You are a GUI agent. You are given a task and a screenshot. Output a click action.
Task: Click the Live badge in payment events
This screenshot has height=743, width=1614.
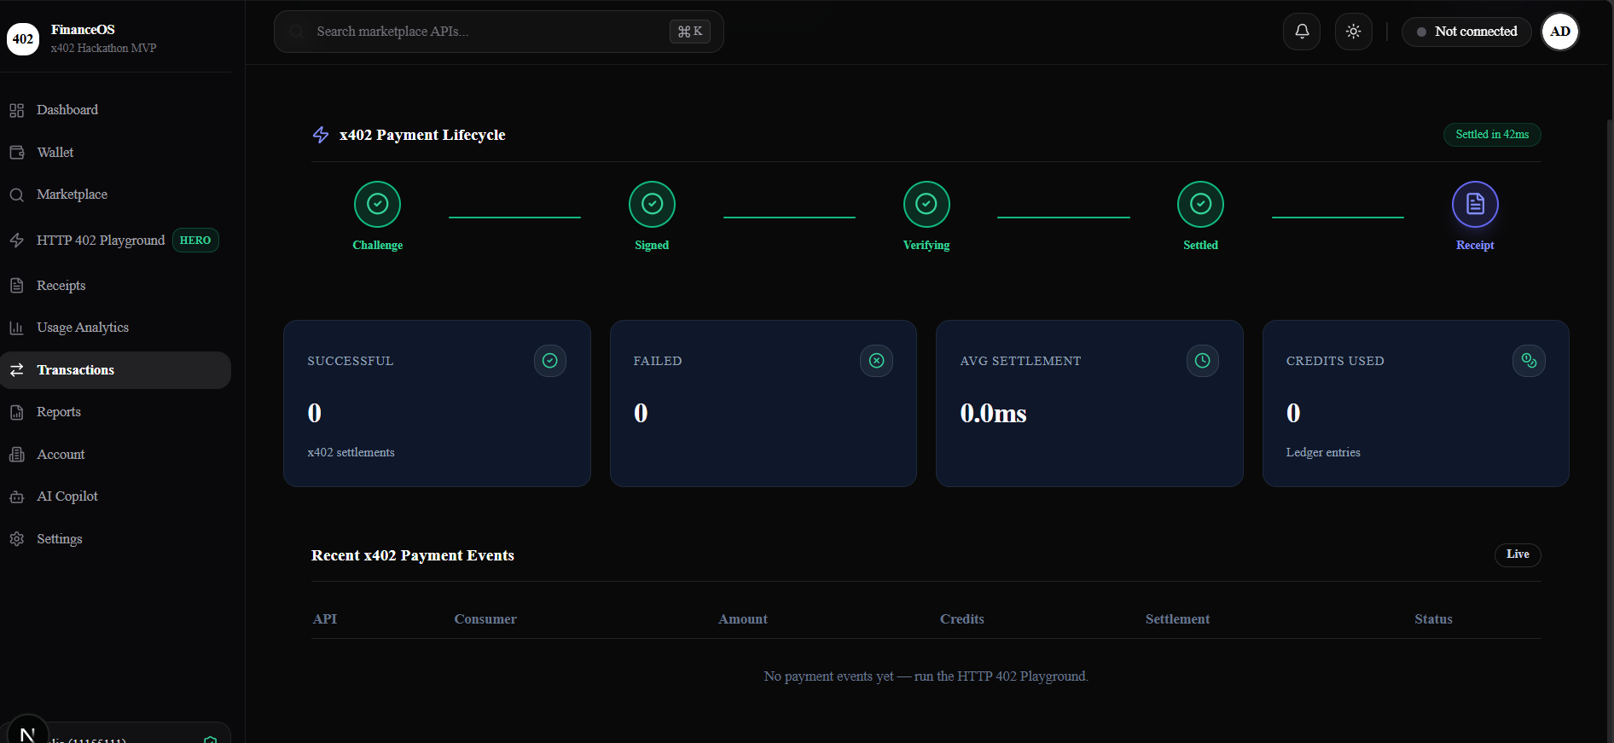click(x=1518, y=554)
